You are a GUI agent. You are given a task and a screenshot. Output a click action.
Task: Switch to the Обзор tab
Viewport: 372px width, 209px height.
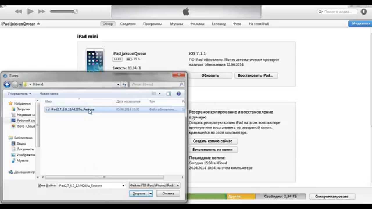[108, 24]
